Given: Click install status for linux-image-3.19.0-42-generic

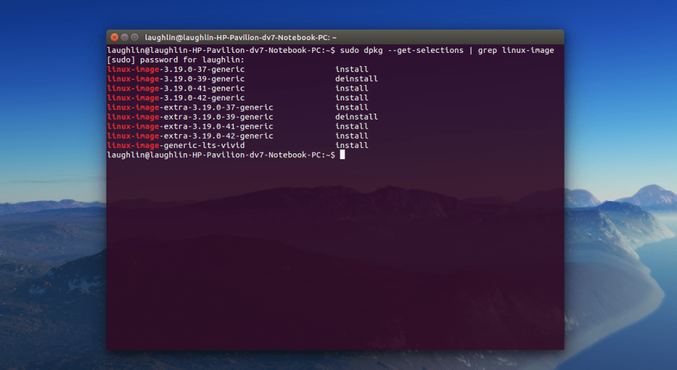Looking at the screenshot, I should (x=352, y=98).
